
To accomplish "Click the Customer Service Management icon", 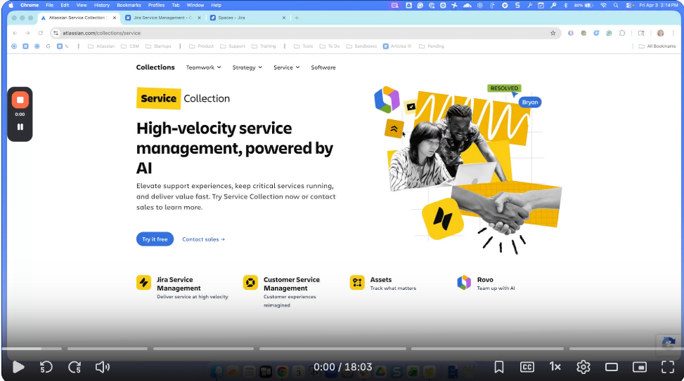I will click(x=250, y=283).
